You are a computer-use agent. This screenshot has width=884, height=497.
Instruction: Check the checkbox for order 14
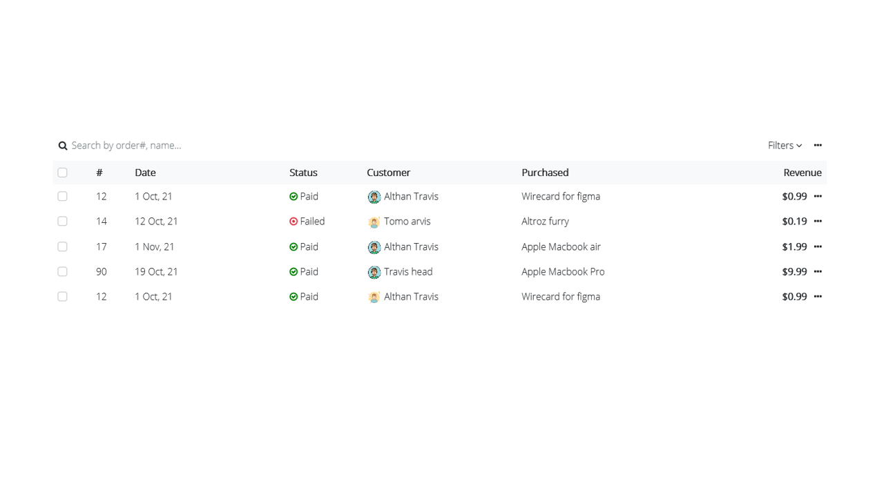(x=62, y=221)
